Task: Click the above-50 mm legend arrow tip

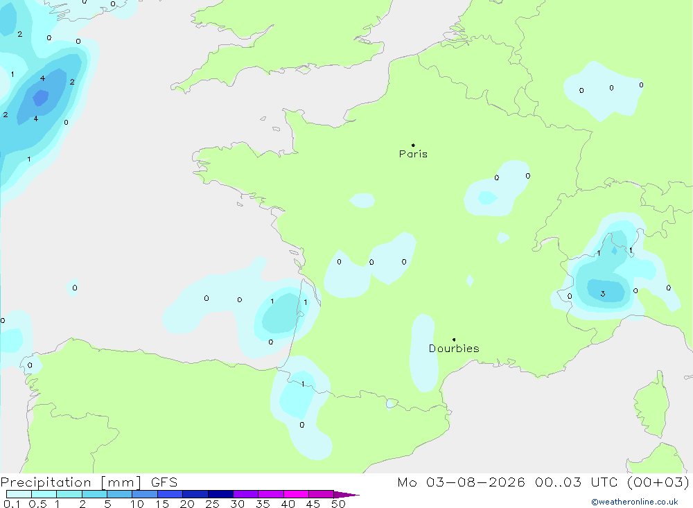Action: 346,495
